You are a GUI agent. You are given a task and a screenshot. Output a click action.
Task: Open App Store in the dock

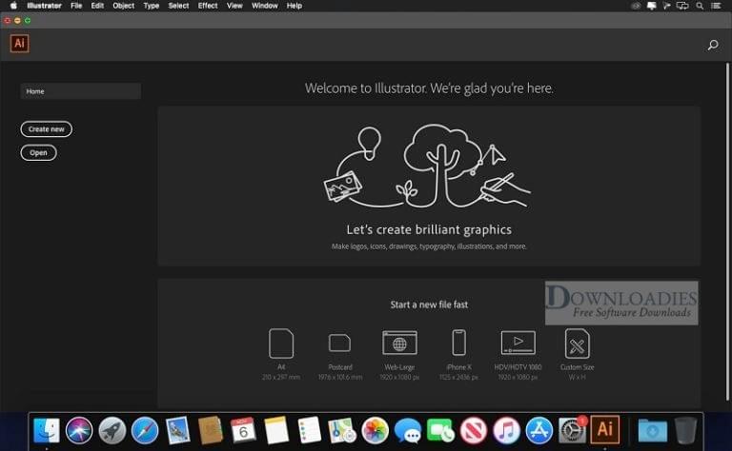539,430
